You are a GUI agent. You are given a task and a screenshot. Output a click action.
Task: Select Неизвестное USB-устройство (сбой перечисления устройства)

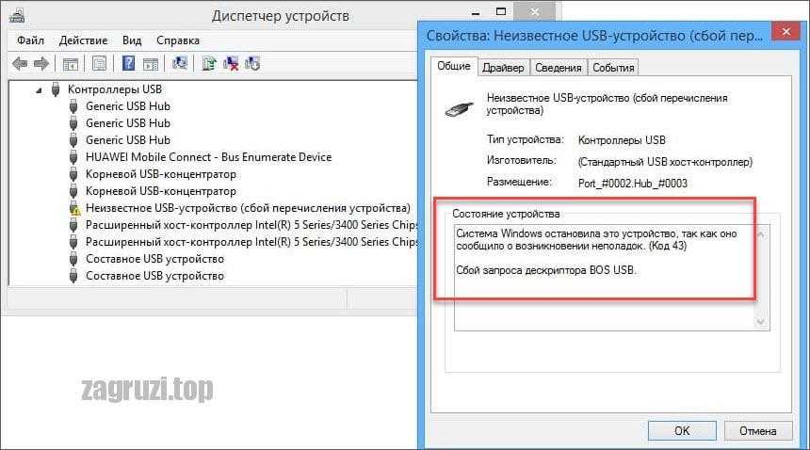[248, 208]
